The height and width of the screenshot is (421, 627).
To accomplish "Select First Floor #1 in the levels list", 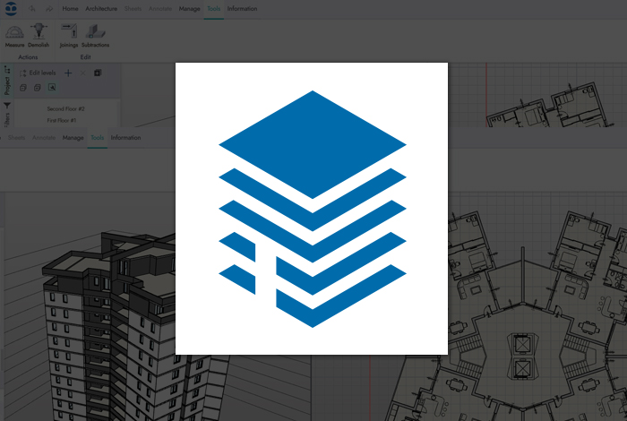I will coord(62,120).
